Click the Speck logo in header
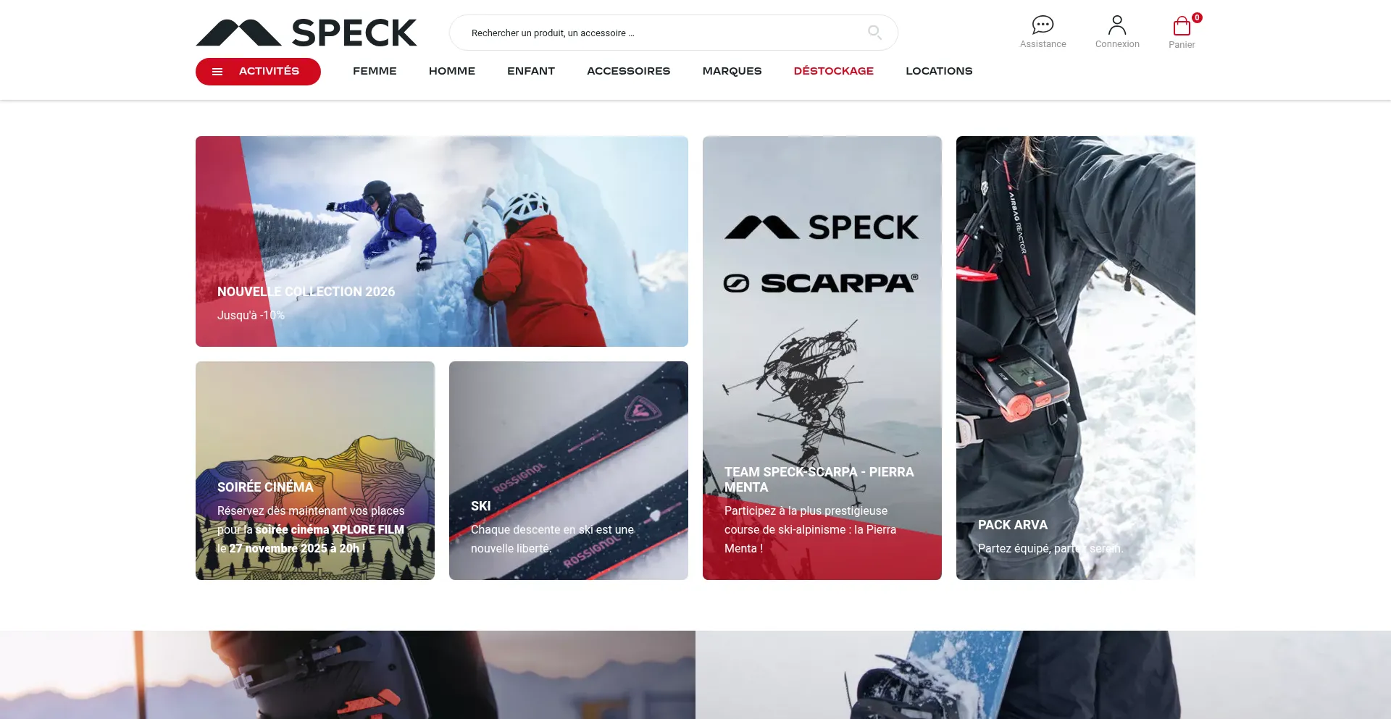The height and width of the screenshot is (719, 1391). tap(306, 33)
